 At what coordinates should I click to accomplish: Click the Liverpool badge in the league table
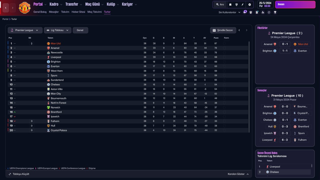click(x=48, y=57)
